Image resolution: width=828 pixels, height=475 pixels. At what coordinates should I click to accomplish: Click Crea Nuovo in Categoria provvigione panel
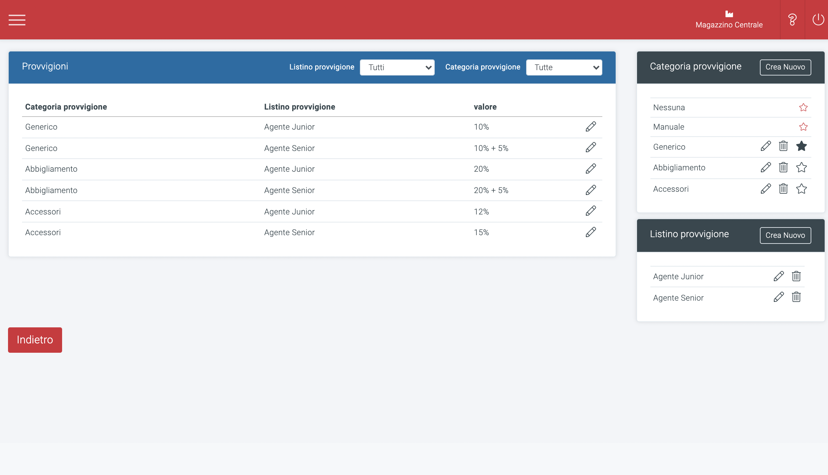coord(785,67)
